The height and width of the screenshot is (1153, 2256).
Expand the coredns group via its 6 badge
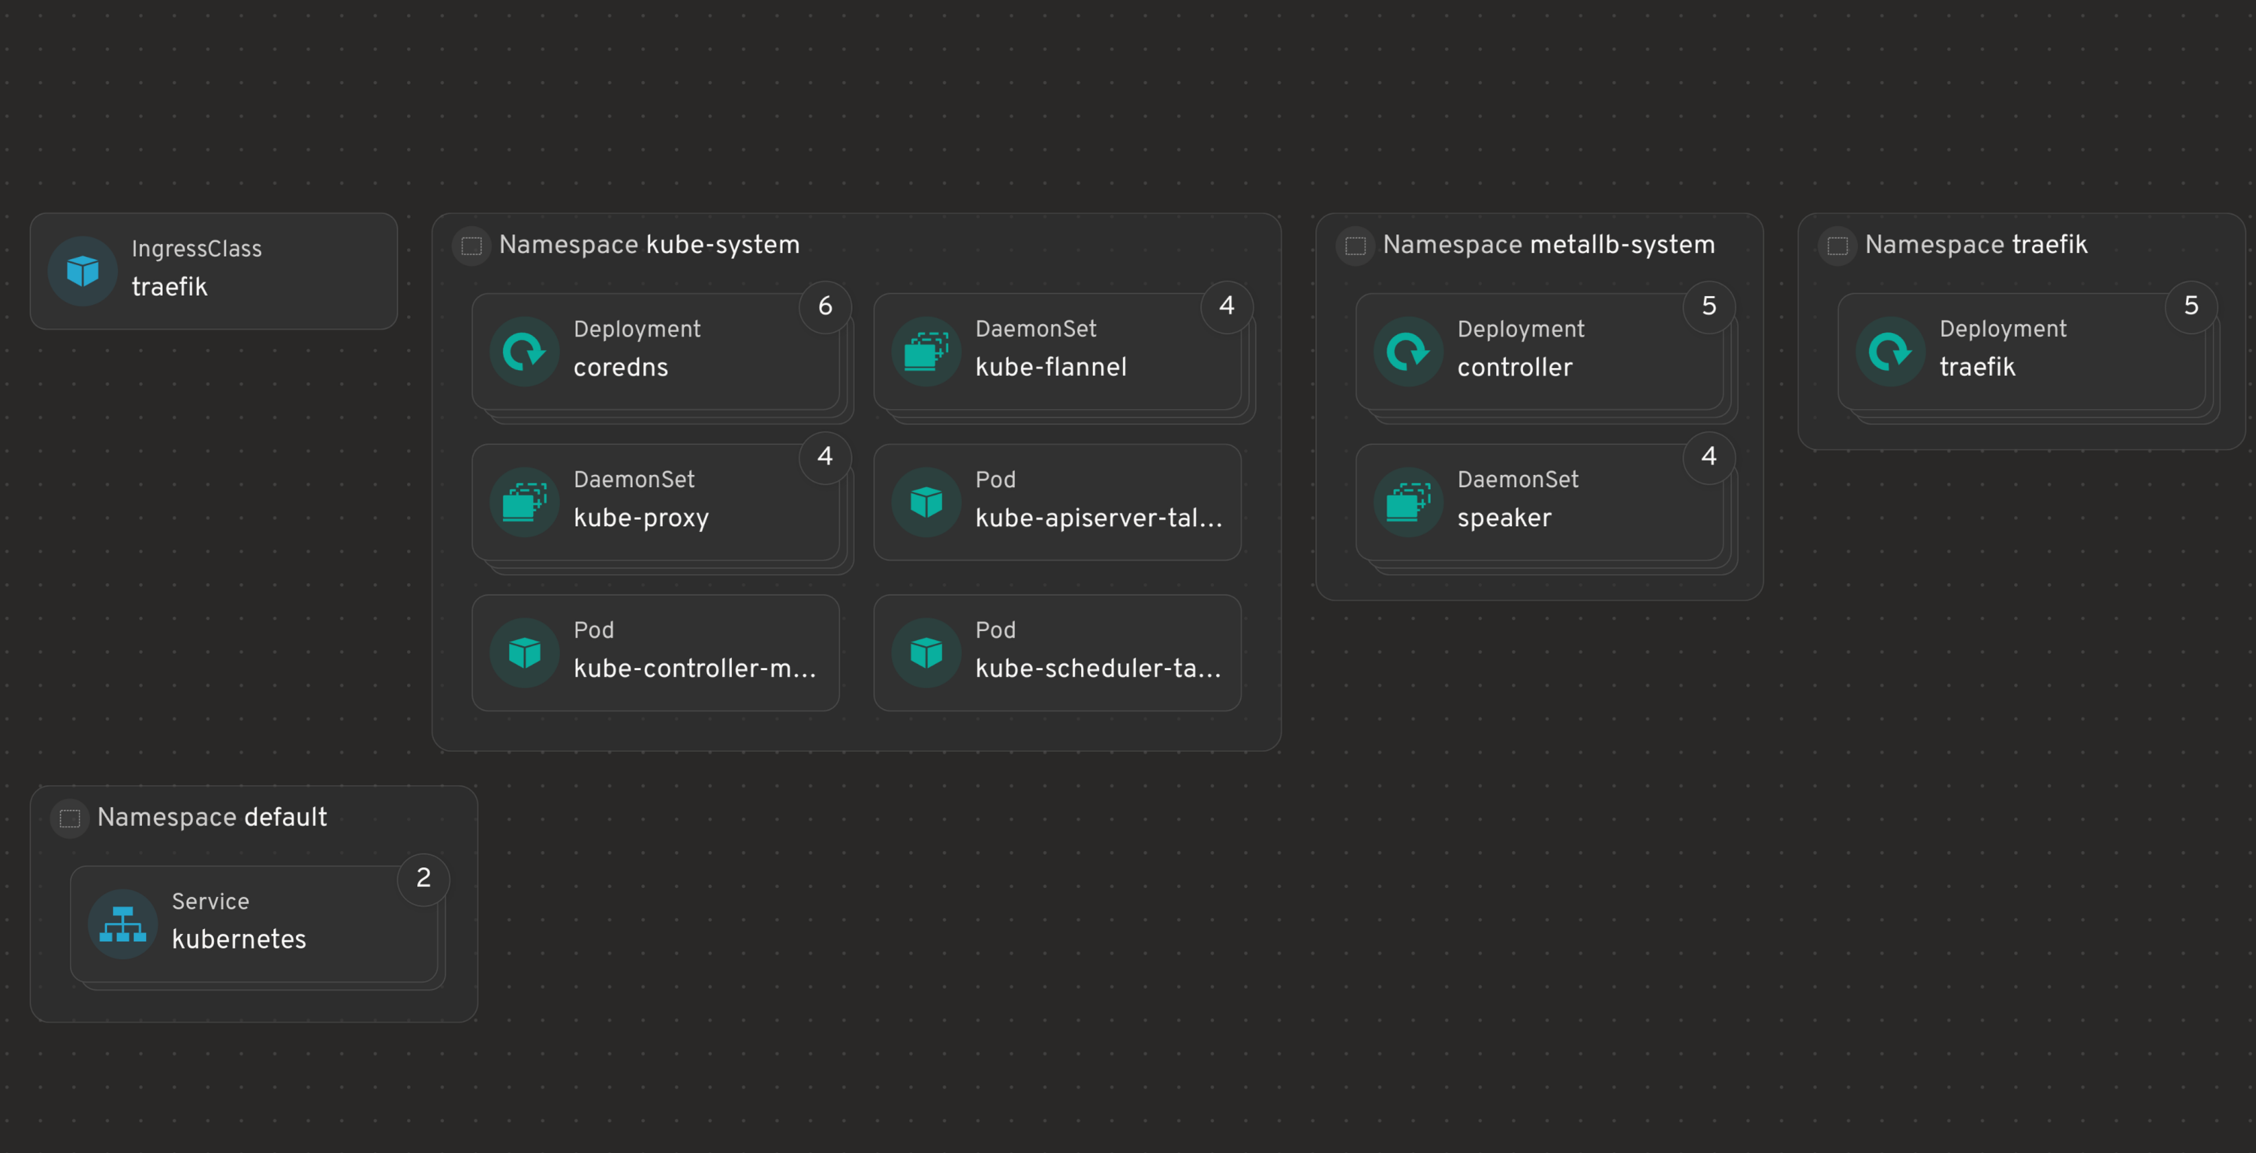point(824,306)
